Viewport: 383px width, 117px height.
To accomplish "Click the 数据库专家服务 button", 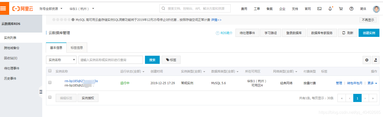I will tap(322, 33).
